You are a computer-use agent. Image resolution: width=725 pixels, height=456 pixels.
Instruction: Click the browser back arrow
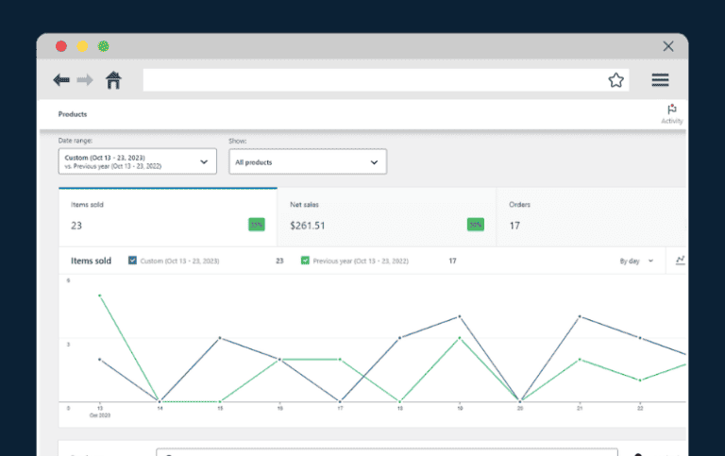[x=61, y=80]
